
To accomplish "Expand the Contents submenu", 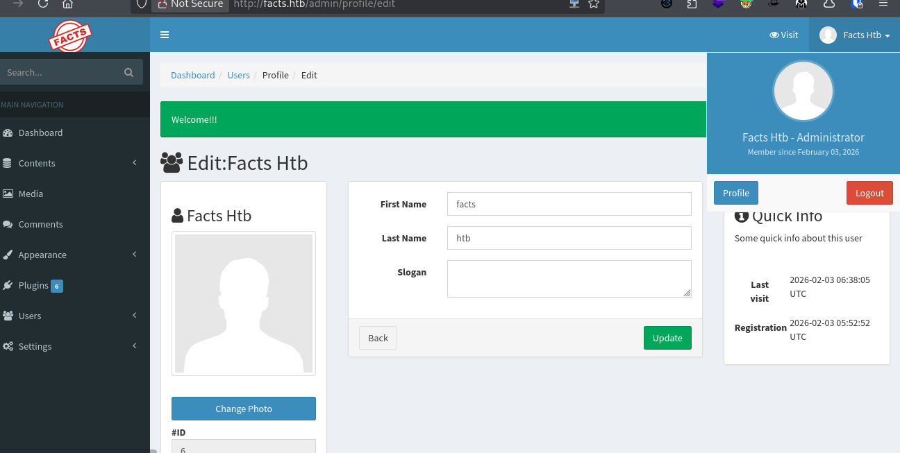I will [37, 163].
